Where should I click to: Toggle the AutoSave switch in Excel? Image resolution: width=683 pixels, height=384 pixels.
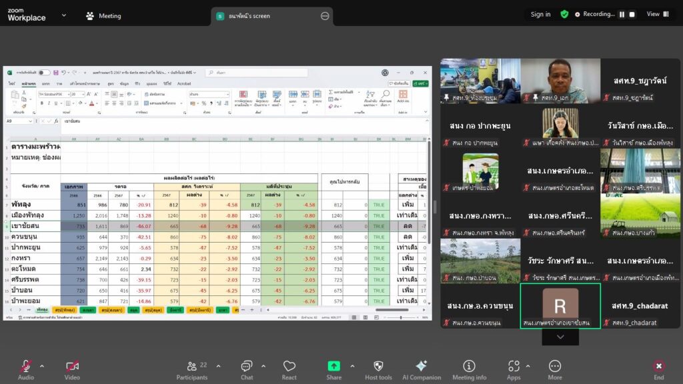pyautogui.click(x=44, y=73)
